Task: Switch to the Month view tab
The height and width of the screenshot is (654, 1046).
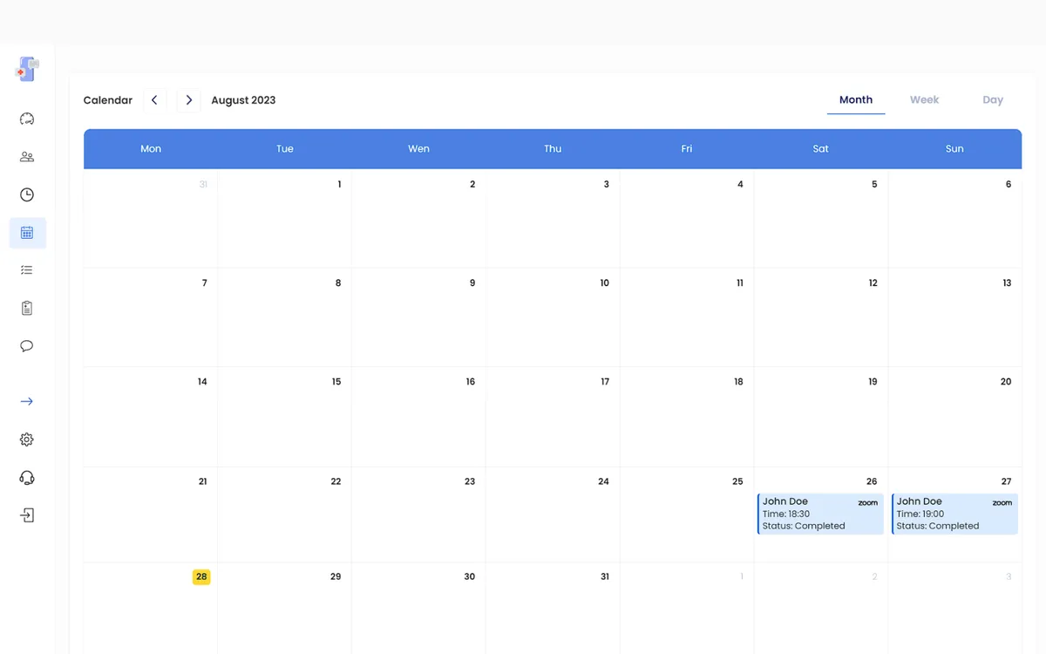Action: 856,100
